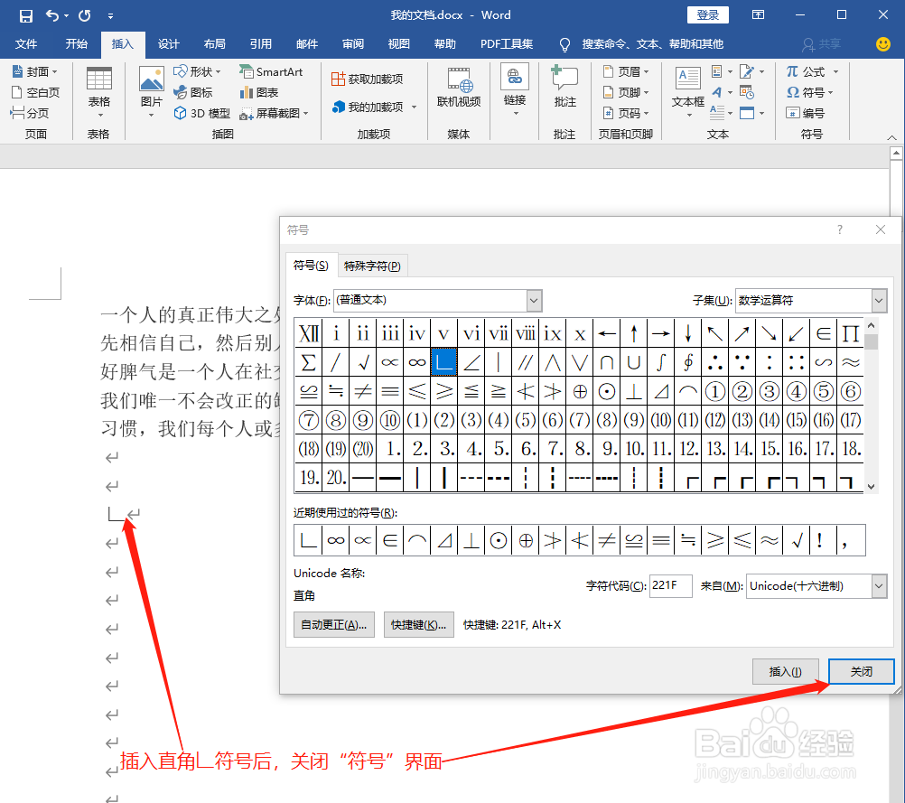Select circled number ① in symbol grid
This screenshot has width=905, height=803.
point(715,391)
